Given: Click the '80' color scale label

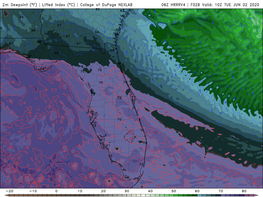Looking at the screenshot, I should (244, 191).
